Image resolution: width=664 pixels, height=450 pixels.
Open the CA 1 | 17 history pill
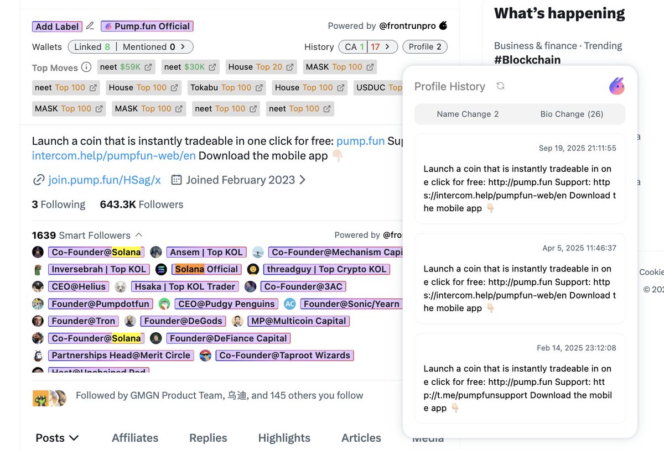[x=367, y=47]
